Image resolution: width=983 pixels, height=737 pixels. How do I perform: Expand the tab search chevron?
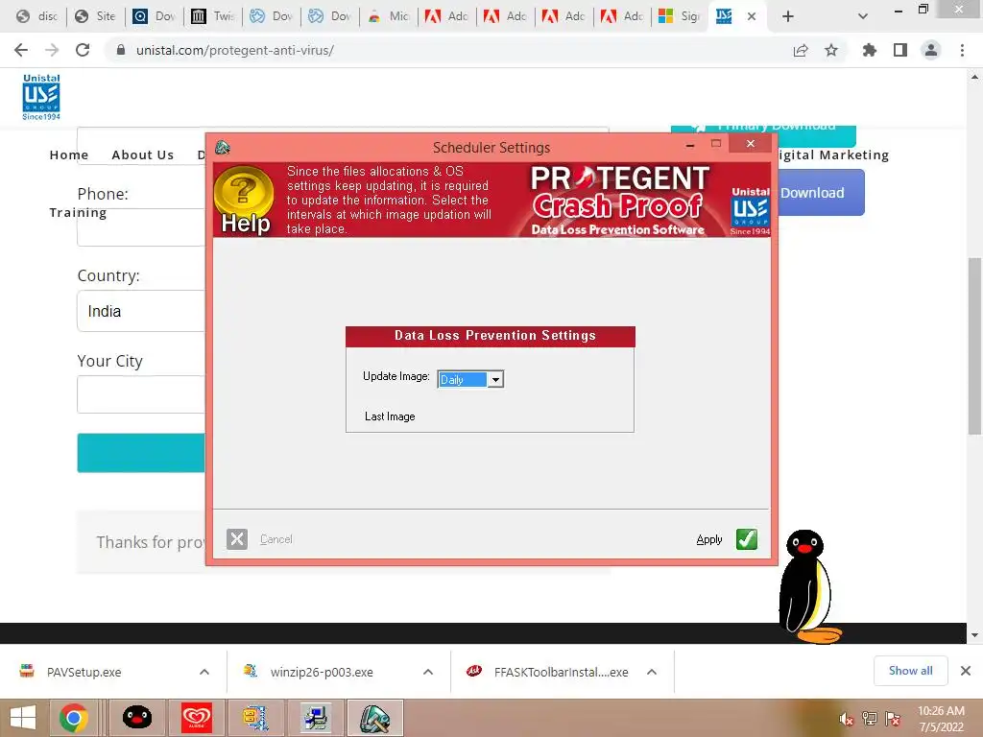click(863, 16)
